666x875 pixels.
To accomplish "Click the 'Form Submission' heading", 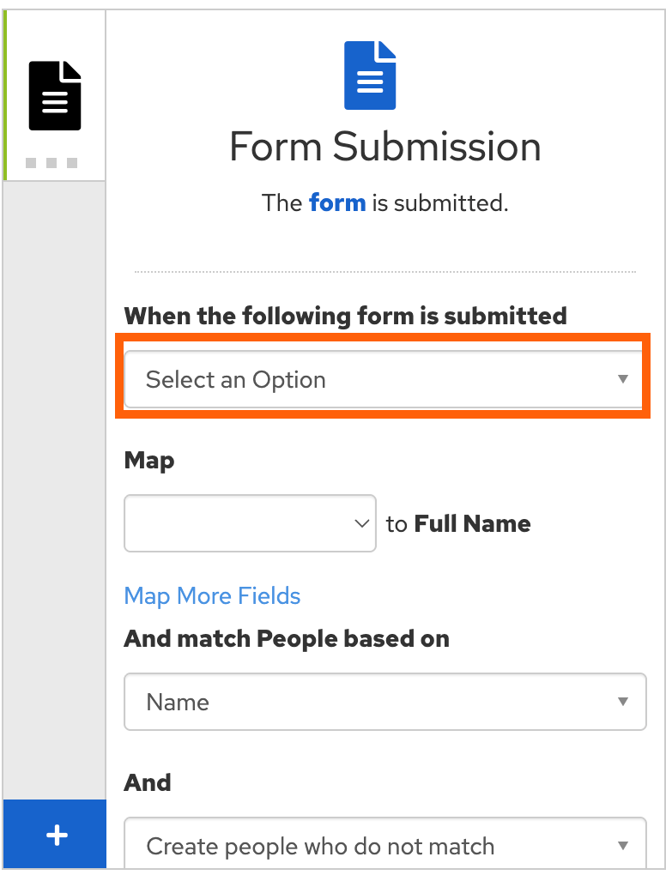I will (385, 147).
